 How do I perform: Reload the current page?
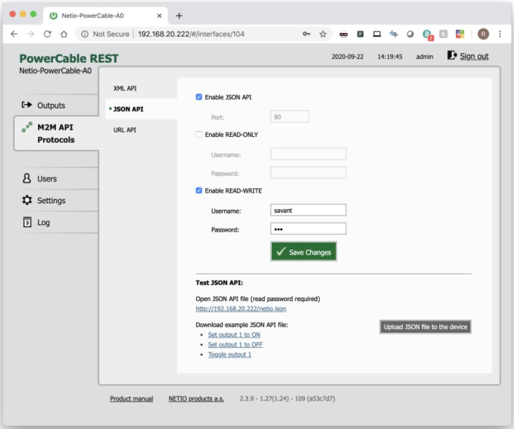pyautogui.click(x=48, y=34)
